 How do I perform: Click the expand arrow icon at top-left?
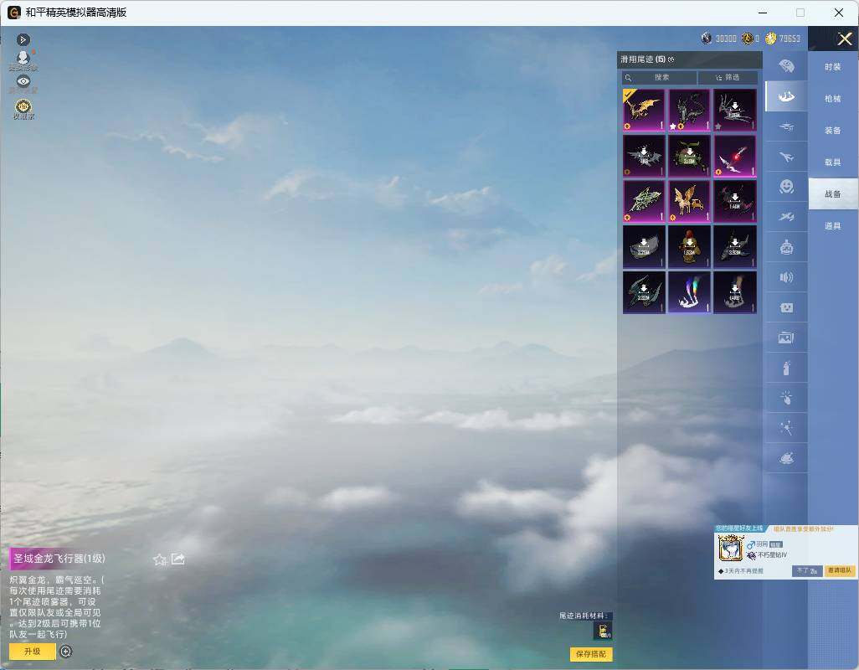pos(23,39)
